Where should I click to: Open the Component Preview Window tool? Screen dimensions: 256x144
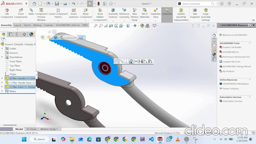pyautogui.click(x=41, y=15)
